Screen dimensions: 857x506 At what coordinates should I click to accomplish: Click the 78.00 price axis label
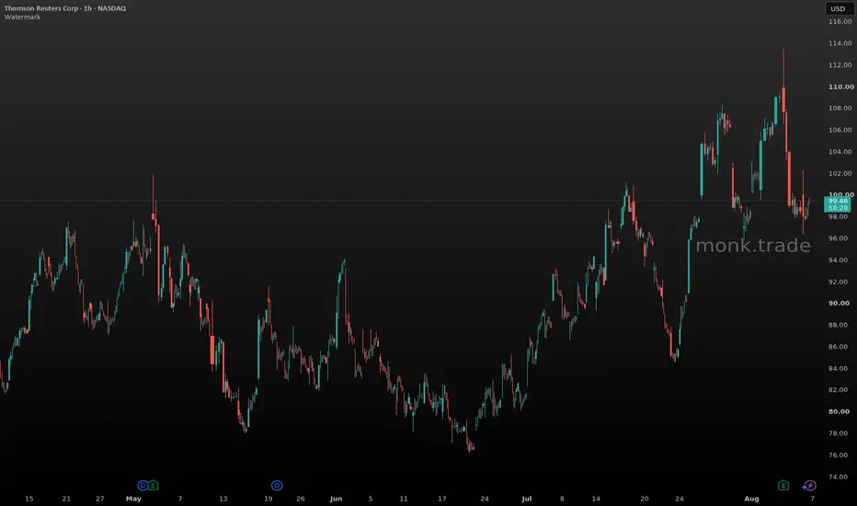[x=838, y=433]
